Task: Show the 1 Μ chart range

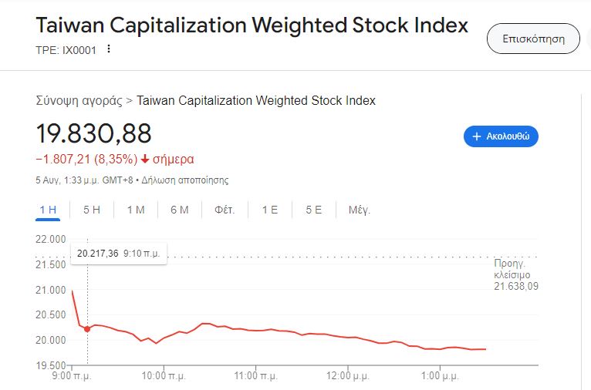Action: click(136, 210)
